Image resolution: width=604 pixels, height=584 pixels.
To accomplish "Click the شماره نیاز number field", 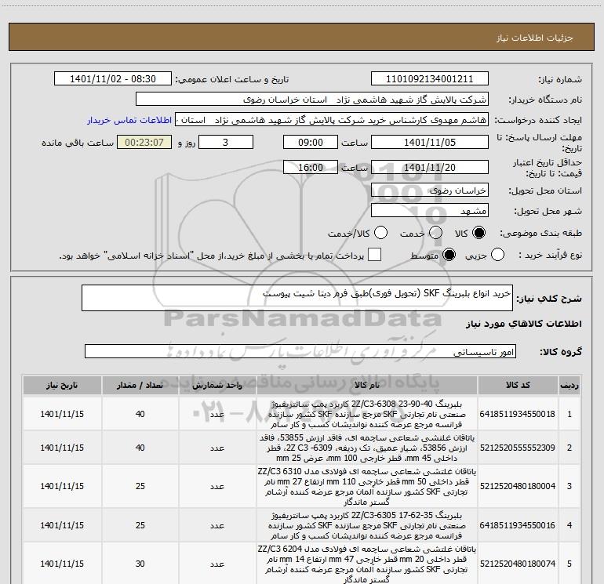I will 429,79.
